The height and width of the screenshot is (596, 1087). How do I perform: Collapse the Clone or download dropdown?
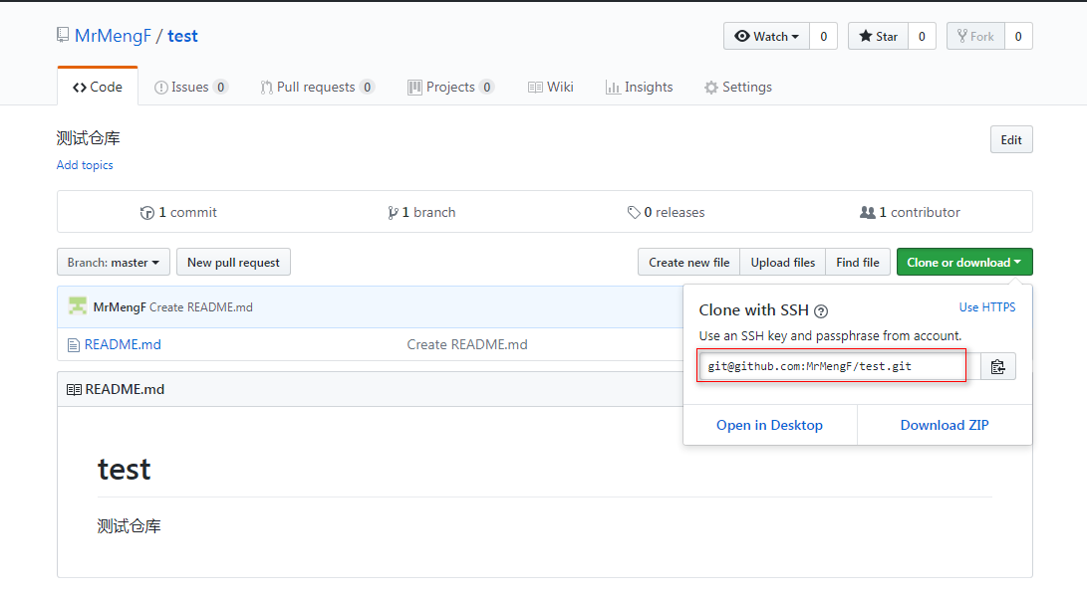pyautogui.click(x=963, y=263)
